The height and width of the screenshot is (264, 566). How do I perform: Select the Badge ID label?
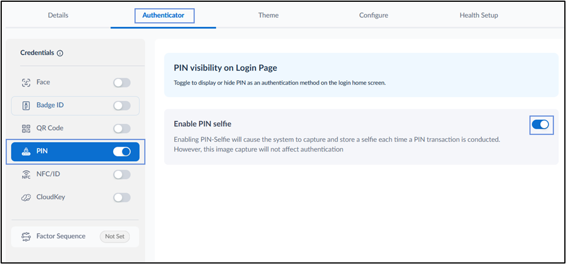click(50, 105)
